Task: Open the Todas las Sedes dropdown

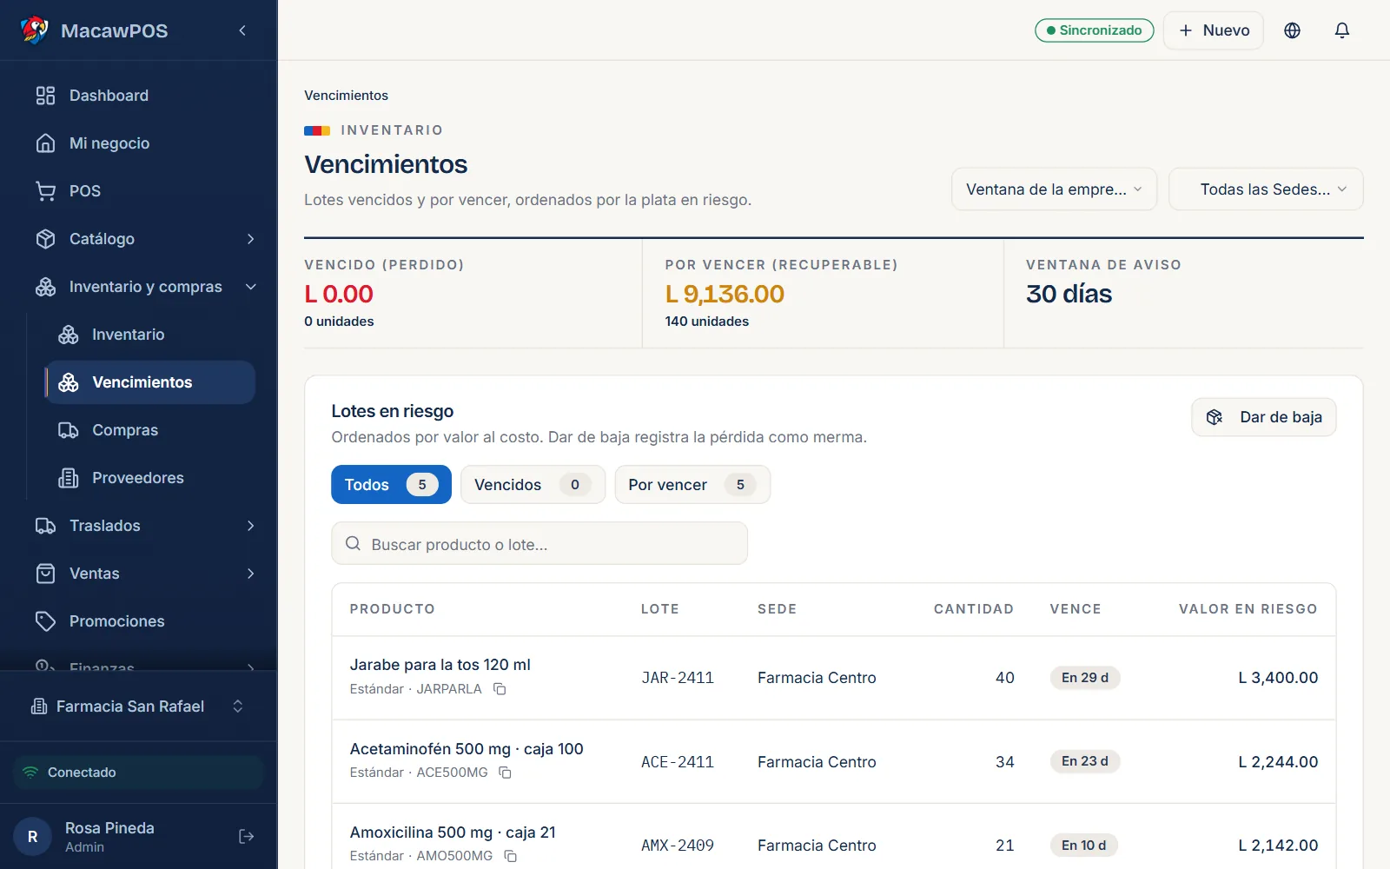Action: tap(1266, 189)
